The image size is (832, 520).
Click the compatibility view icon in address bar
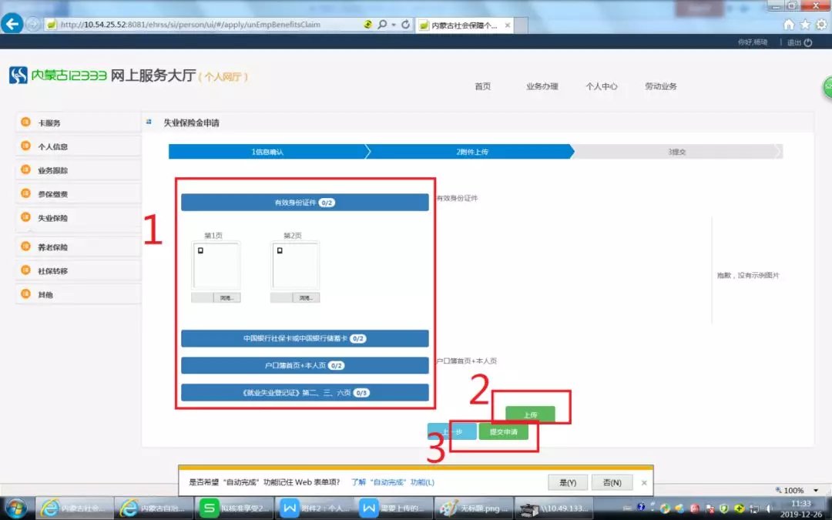pyautogui.click(x=367, y=25)
